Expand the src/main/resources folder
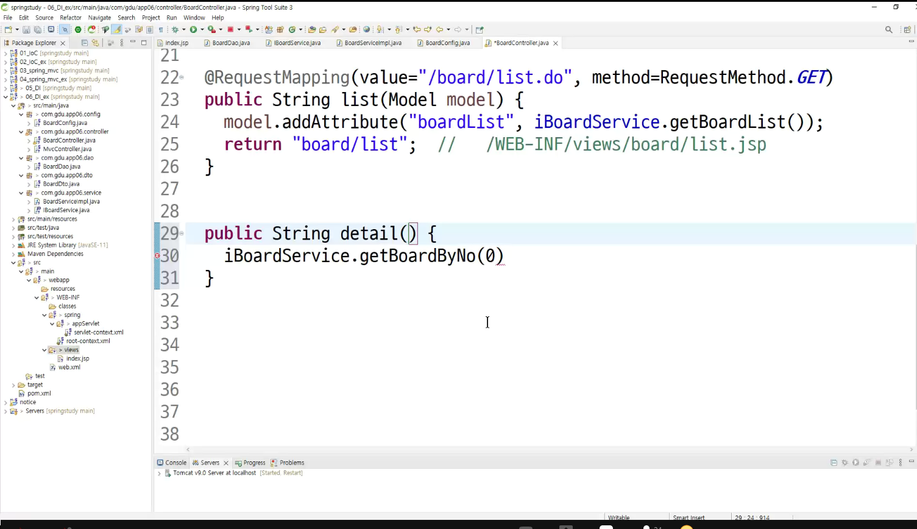Screen dimensions: 917x529 [13, 219]
